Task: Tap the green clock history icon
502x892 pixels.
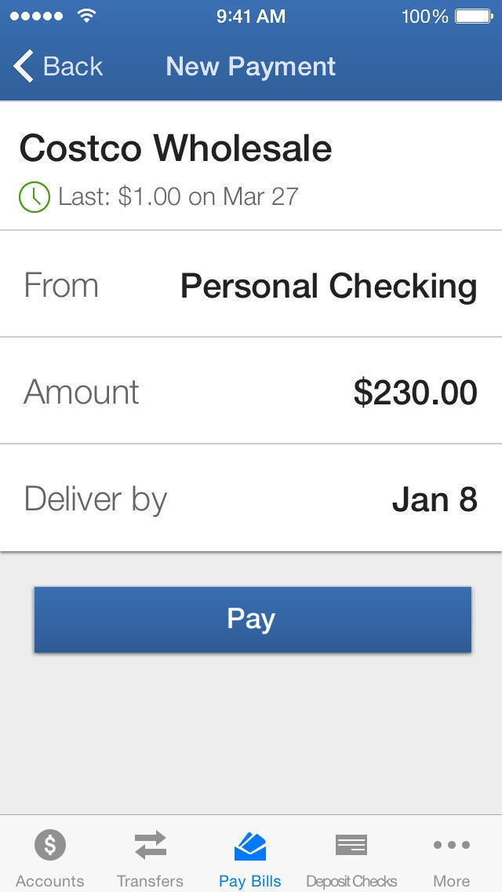Action: click(33, 196)
